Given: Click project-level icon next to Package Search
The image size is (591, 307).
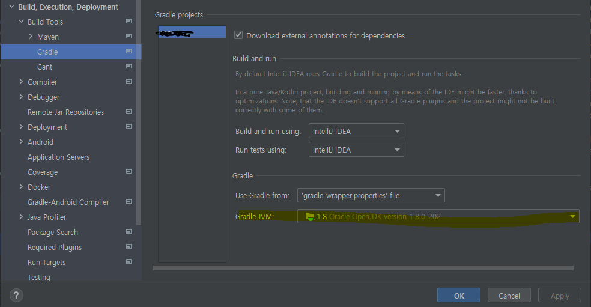Looking at the screenshot, I should [129, 231].
